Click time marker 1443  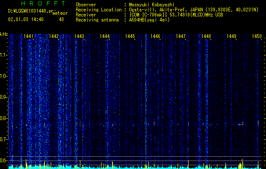pyautogui.click(x=79, y=36)
